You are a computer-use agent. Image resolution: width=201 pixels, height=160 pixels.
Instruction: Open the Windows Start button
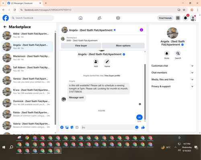[x=4, y=147]
